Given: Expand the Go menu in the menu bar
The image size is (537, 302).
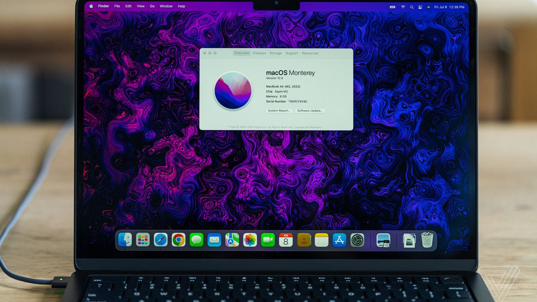Looking at the screenshot, I should [x=152, y=6].
